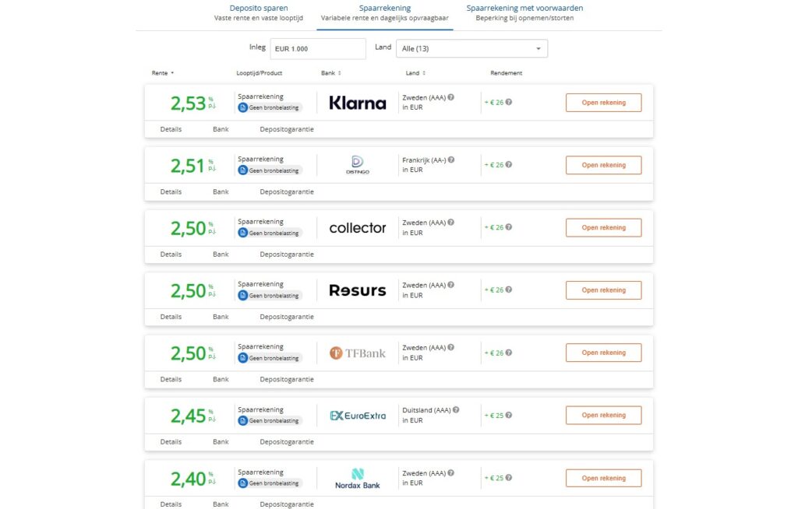Image resolution: width=798 pixels, height=509 pixels.
Task: Click the help icon beside Distingo's Frankrijk rating
Action: pyautogui.click(x=451, y=160)
